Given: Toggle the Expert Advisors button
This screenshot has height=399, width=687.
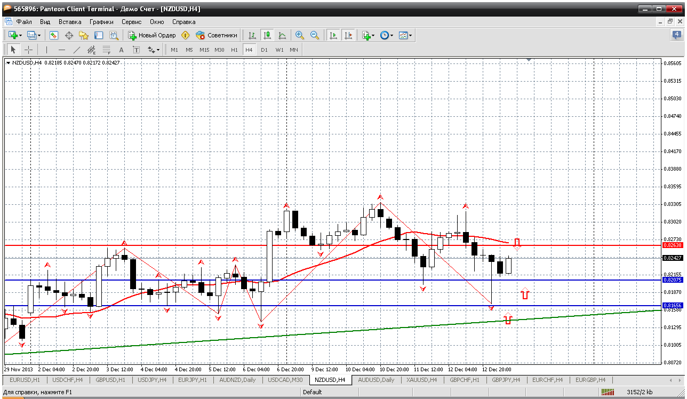Looking at the screenshot, I should click(217, 35).
